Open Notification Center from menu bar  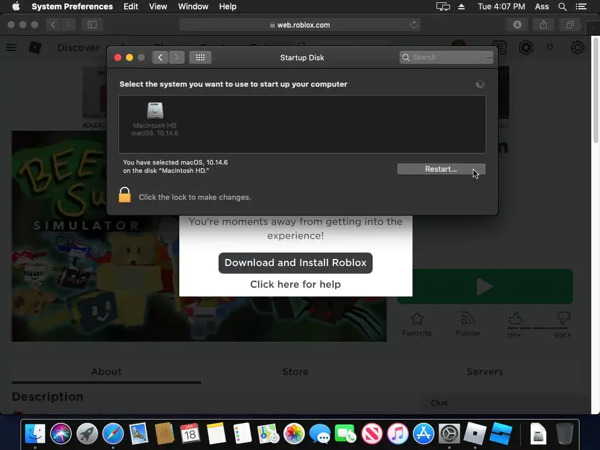581,6
